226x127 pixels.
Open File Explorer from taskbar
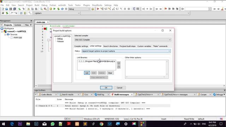pos(28,124)
